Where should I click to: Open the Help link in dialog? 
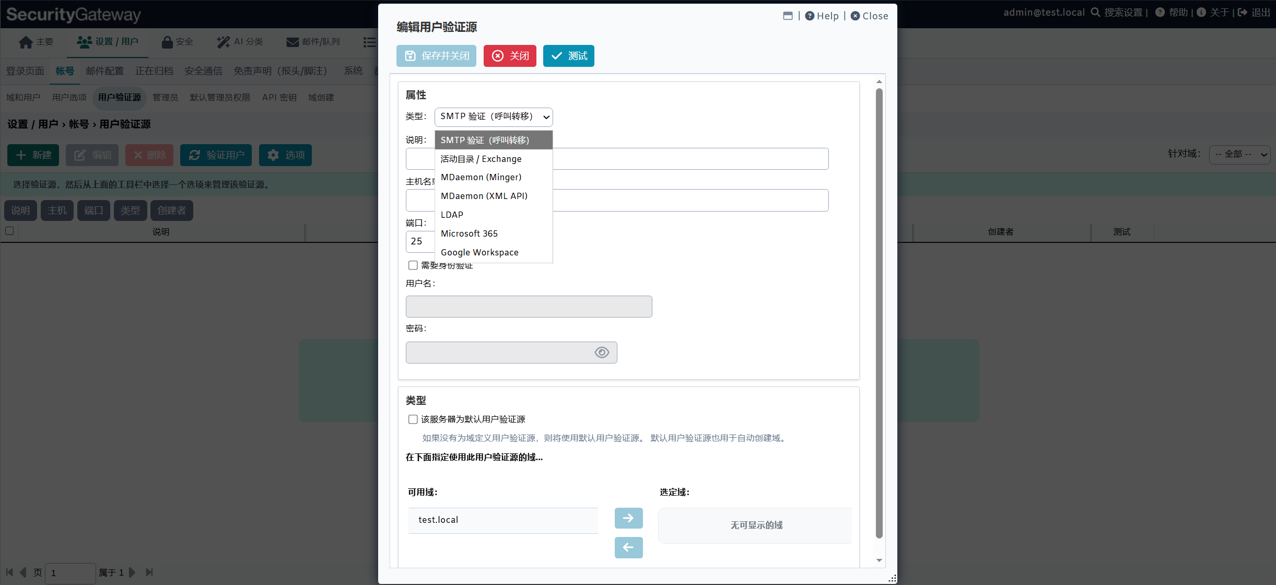[822, 16]
